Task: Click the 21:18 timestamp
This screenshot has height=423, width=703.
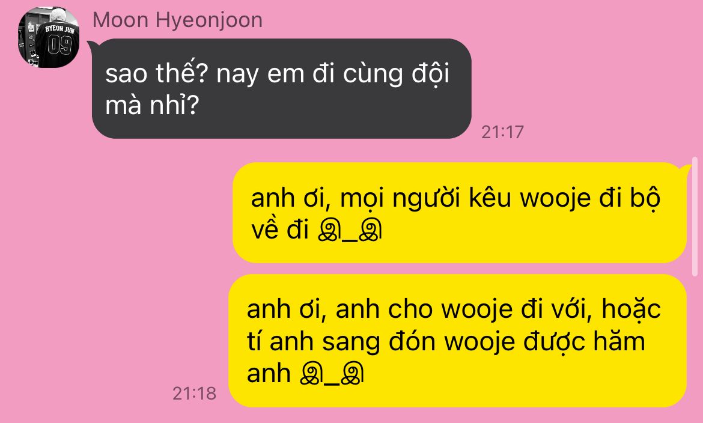Action: coord(194,394)
